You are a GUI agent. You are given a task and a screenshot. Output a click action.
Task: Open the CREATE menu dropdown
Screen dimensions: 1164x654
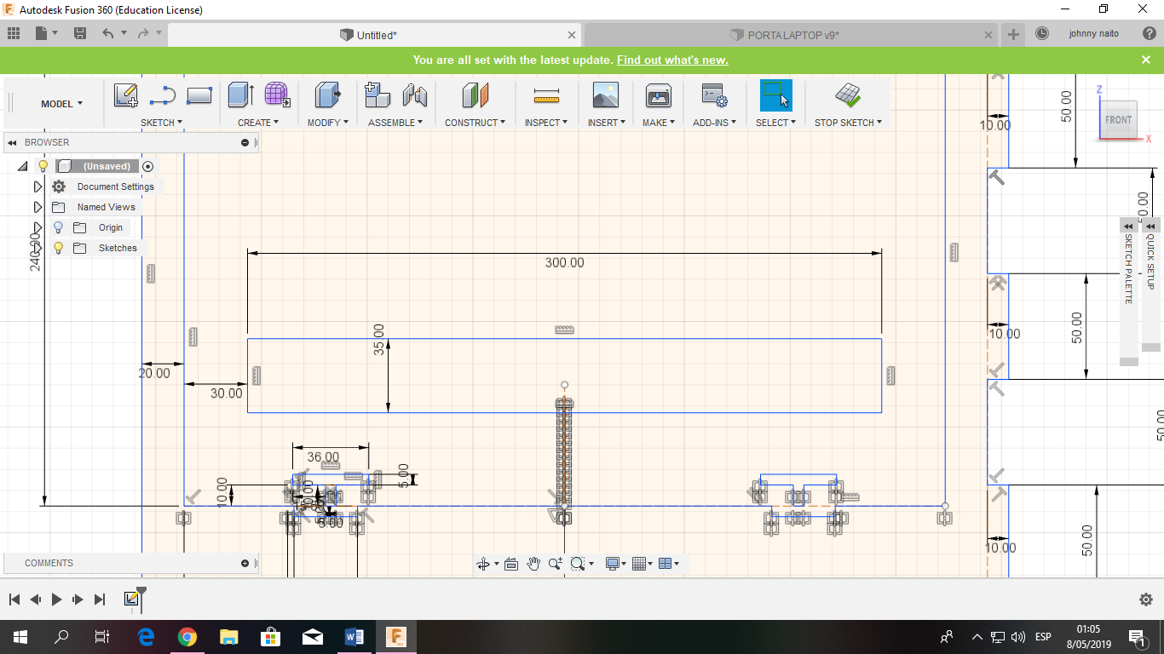[x=258, y=123]
